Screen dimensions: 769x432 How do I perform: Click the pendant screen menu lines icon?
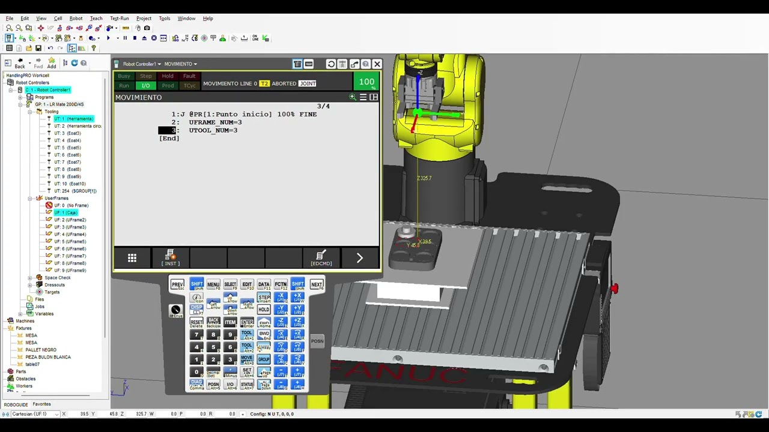(x=363, y=97)
